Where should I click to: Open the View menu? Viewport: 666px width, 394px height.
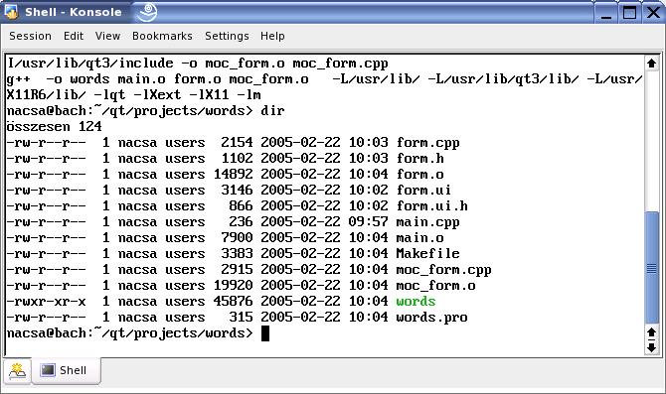107,36
